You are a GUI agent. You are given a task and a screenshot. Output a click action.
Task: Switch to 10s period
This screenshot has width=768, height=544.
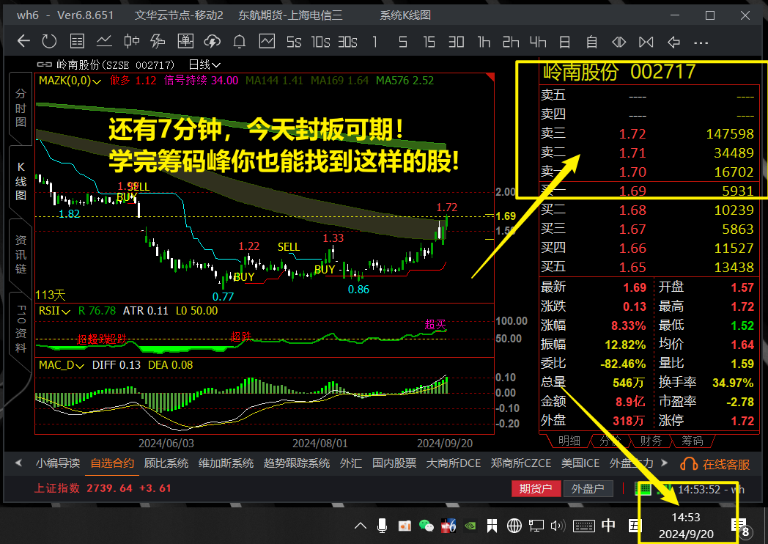(x=321, y=42)
